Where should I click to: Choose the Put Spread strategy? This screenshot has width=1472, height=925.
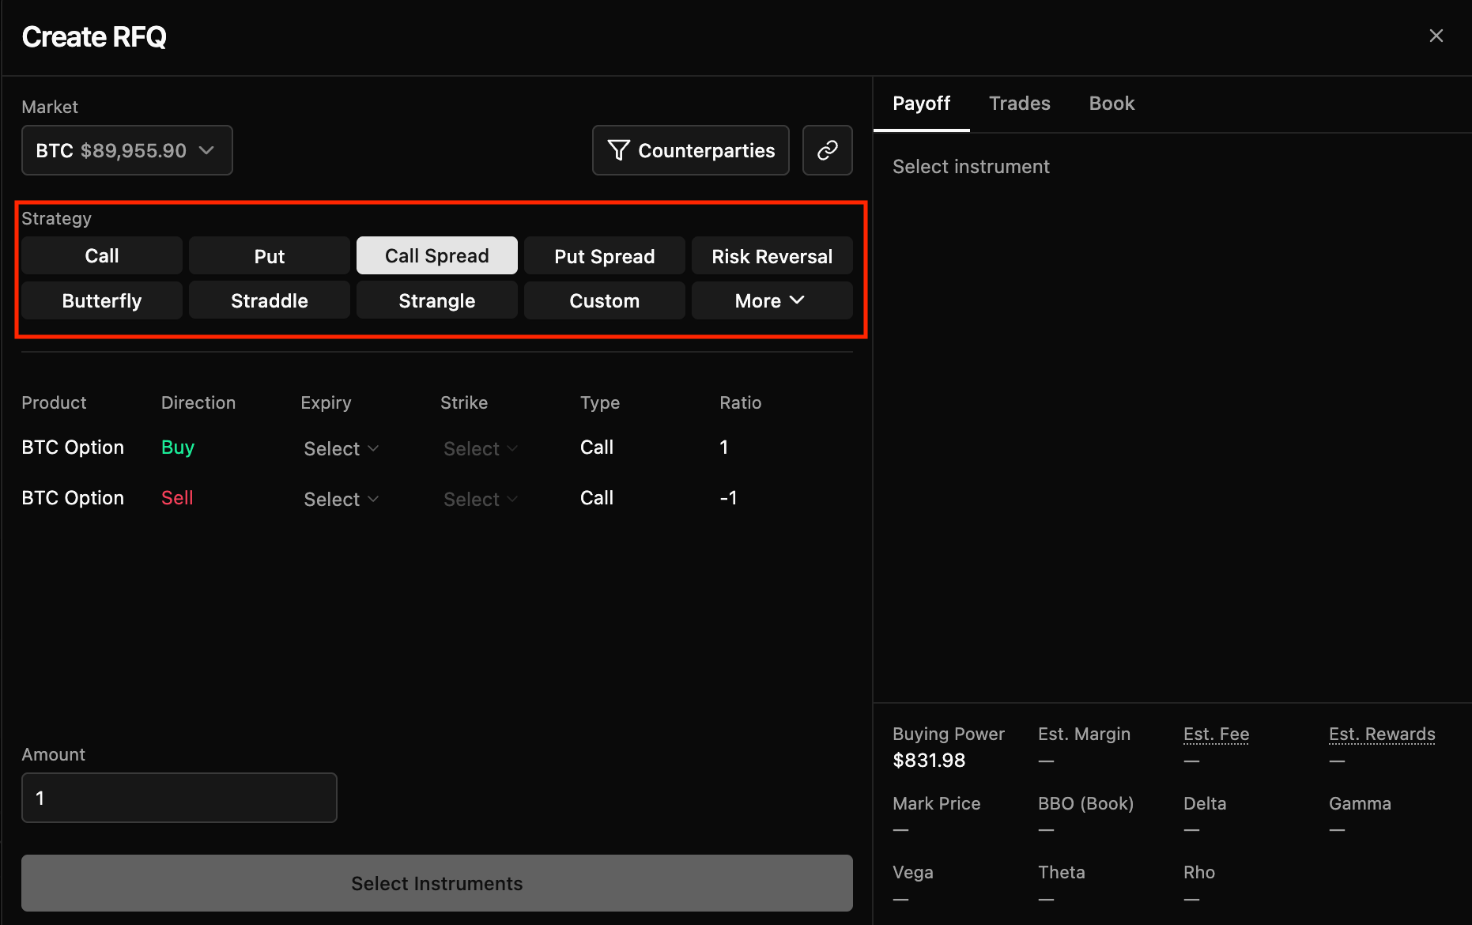604,256
